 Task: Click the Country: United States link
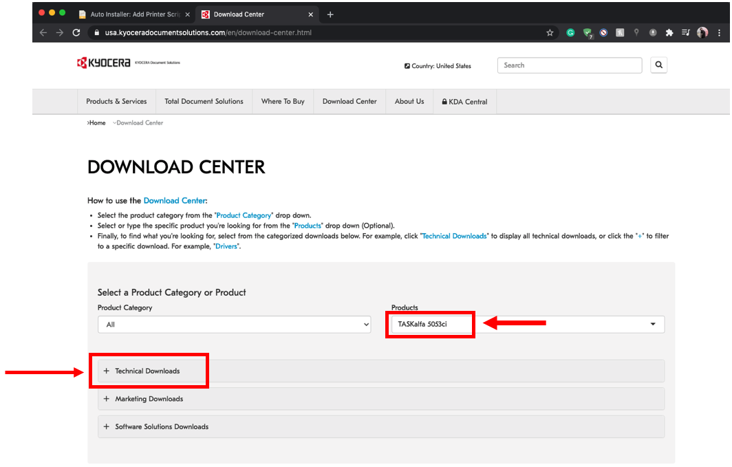point(438,66)
